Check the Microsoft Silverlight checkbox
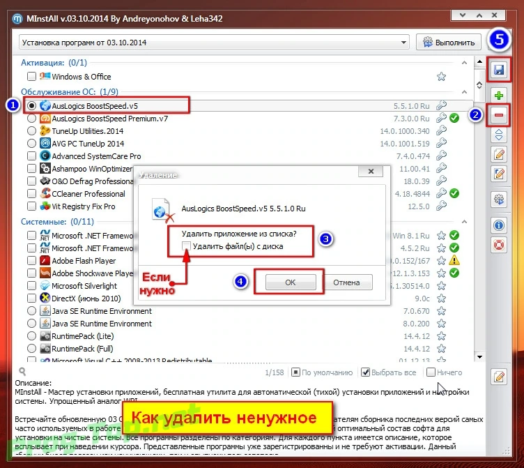524x468 pixels. (x=31, y=286)
